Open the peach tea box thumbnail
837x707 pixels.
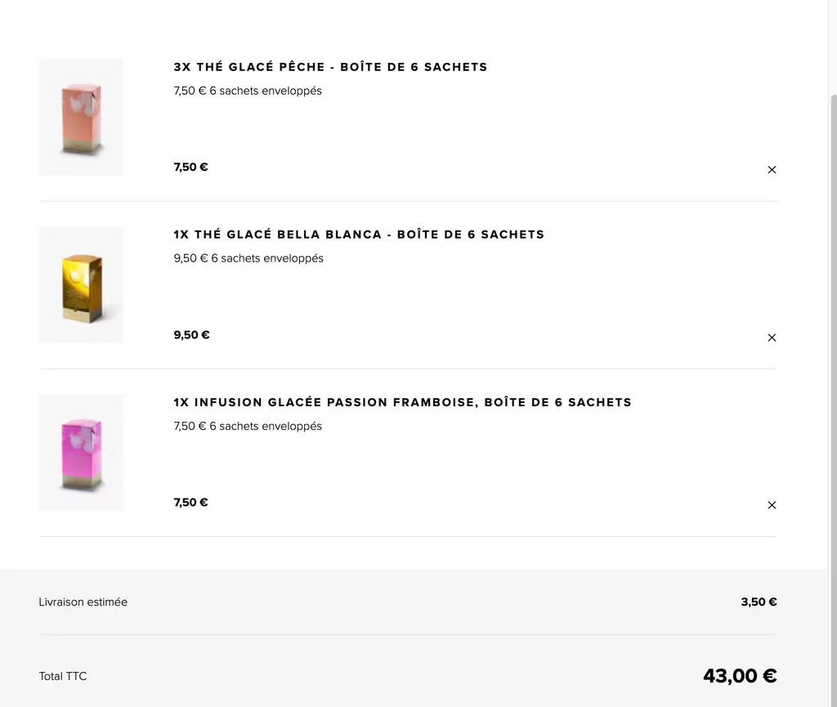[81, 117]
